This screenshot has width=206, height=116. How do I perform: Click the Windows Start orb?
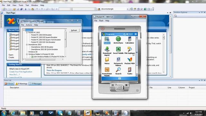pyautogui.click(x=4, y=113)
